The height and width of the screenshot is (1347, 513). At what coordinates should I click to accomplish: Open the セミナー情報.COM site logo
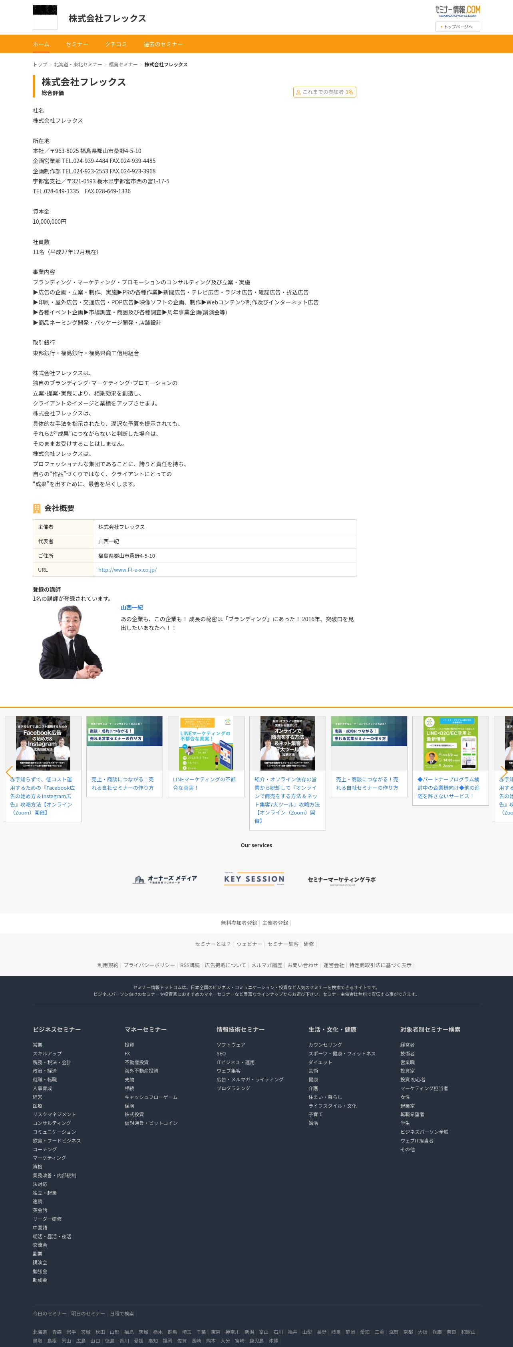coord(457,11)
